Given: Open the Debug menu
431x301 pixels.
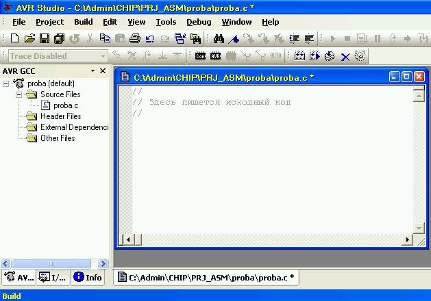Looking at the screenshot, I should [199, 22].
